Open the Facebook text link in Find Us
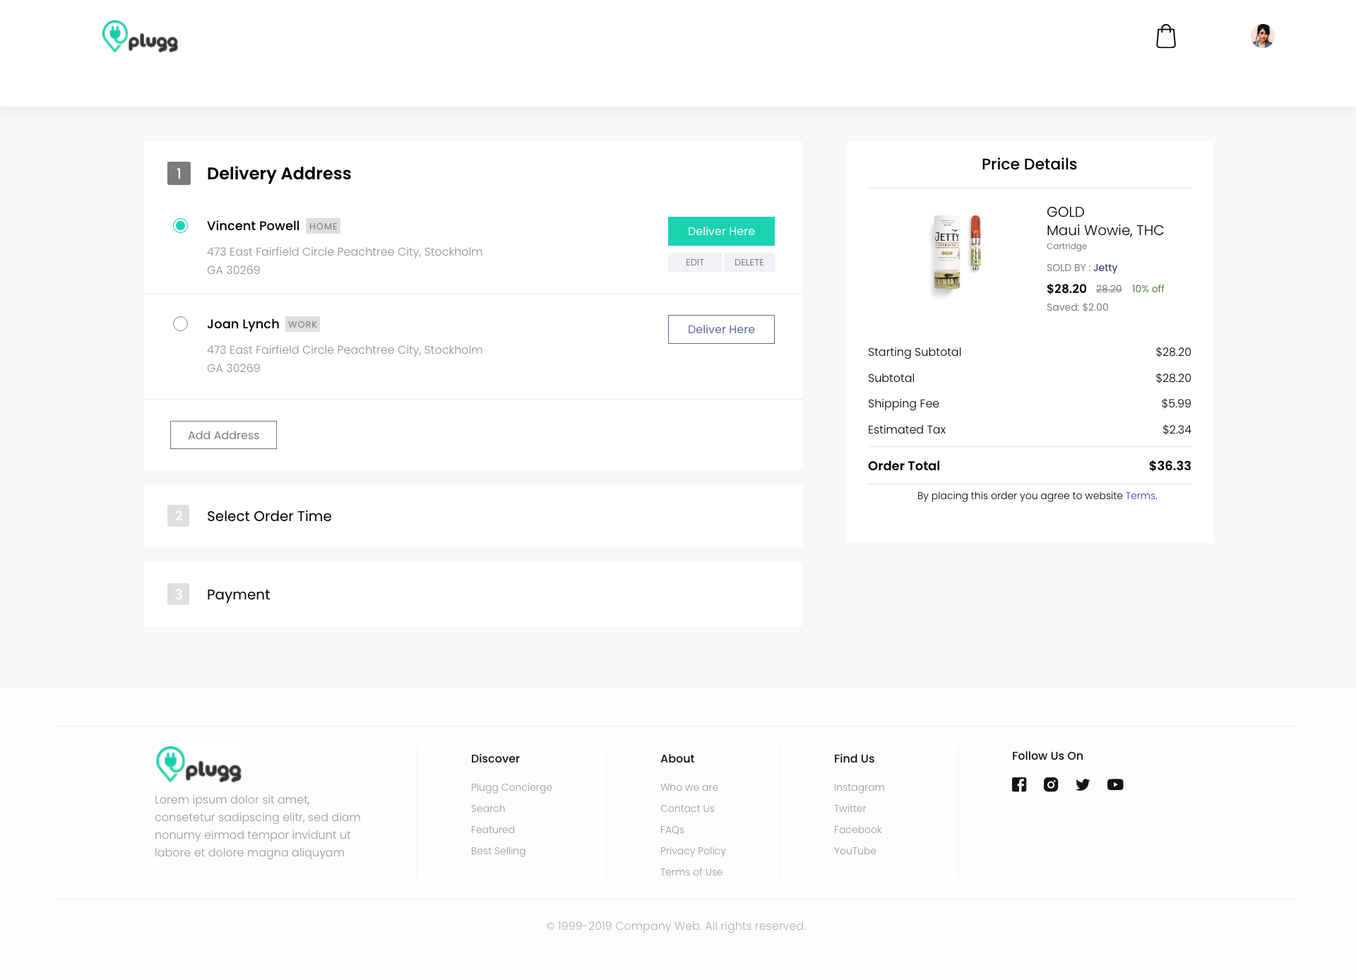Viewport: 1356px width, 980px height. pyautogui.click(x=858, y=830)
